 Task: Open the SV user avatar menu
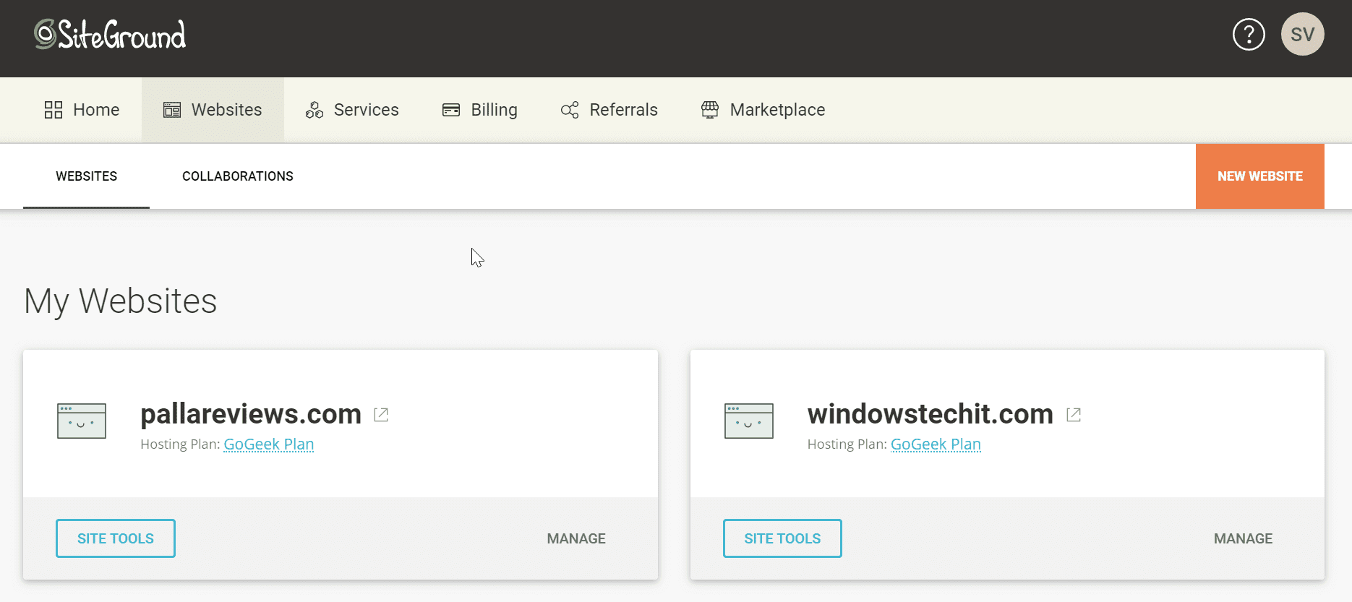(x=1302, y=34)
